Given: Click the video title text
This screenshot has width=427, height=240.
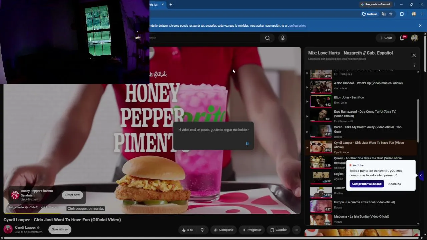Looking at the screenshot, I should [x=62, y=220].
